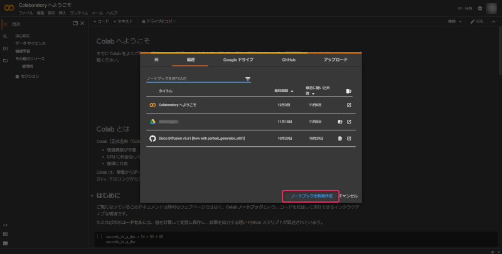
Task: Open the settings gear icon
Action: (x=479, y=8)
